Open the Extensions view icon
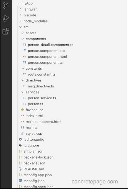Image resolution: width=128 pixels, height=189 pixels. [6, 31]
